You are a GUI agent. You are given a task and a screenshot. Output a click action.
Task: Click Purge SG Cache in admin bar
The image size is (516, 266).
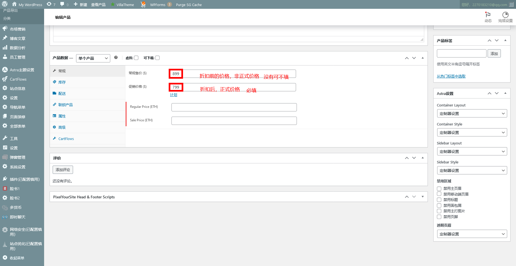(x=189, y=5)
